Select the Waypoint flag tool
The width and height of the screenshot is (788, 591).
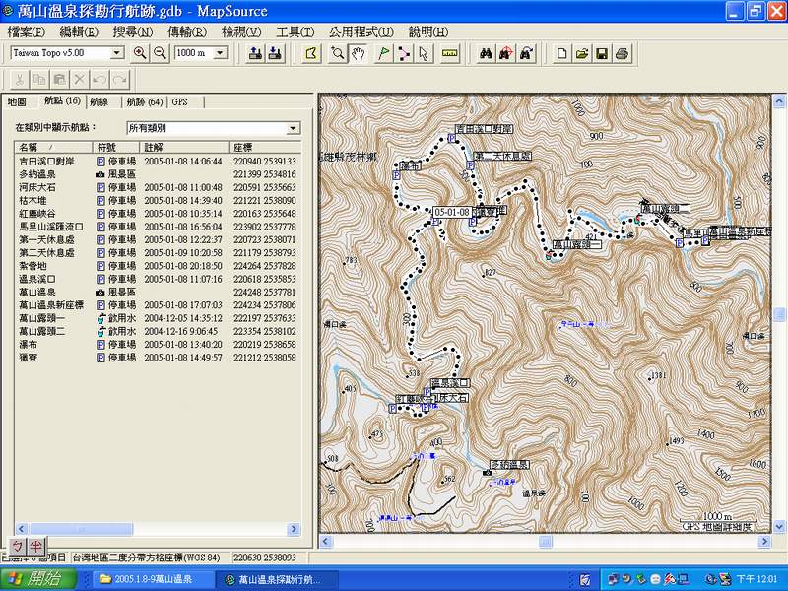[383, 53]
